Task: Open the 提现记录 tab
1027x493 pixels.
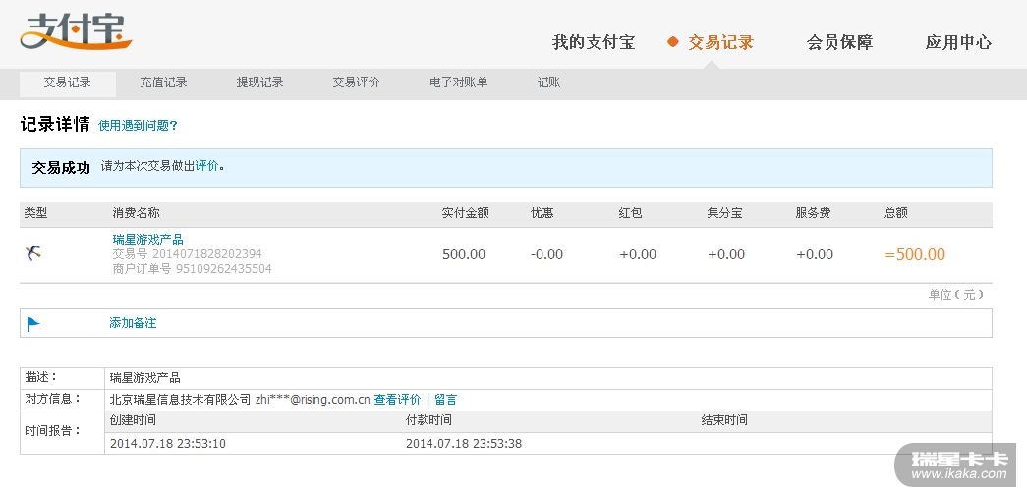Action: (259, 82)
